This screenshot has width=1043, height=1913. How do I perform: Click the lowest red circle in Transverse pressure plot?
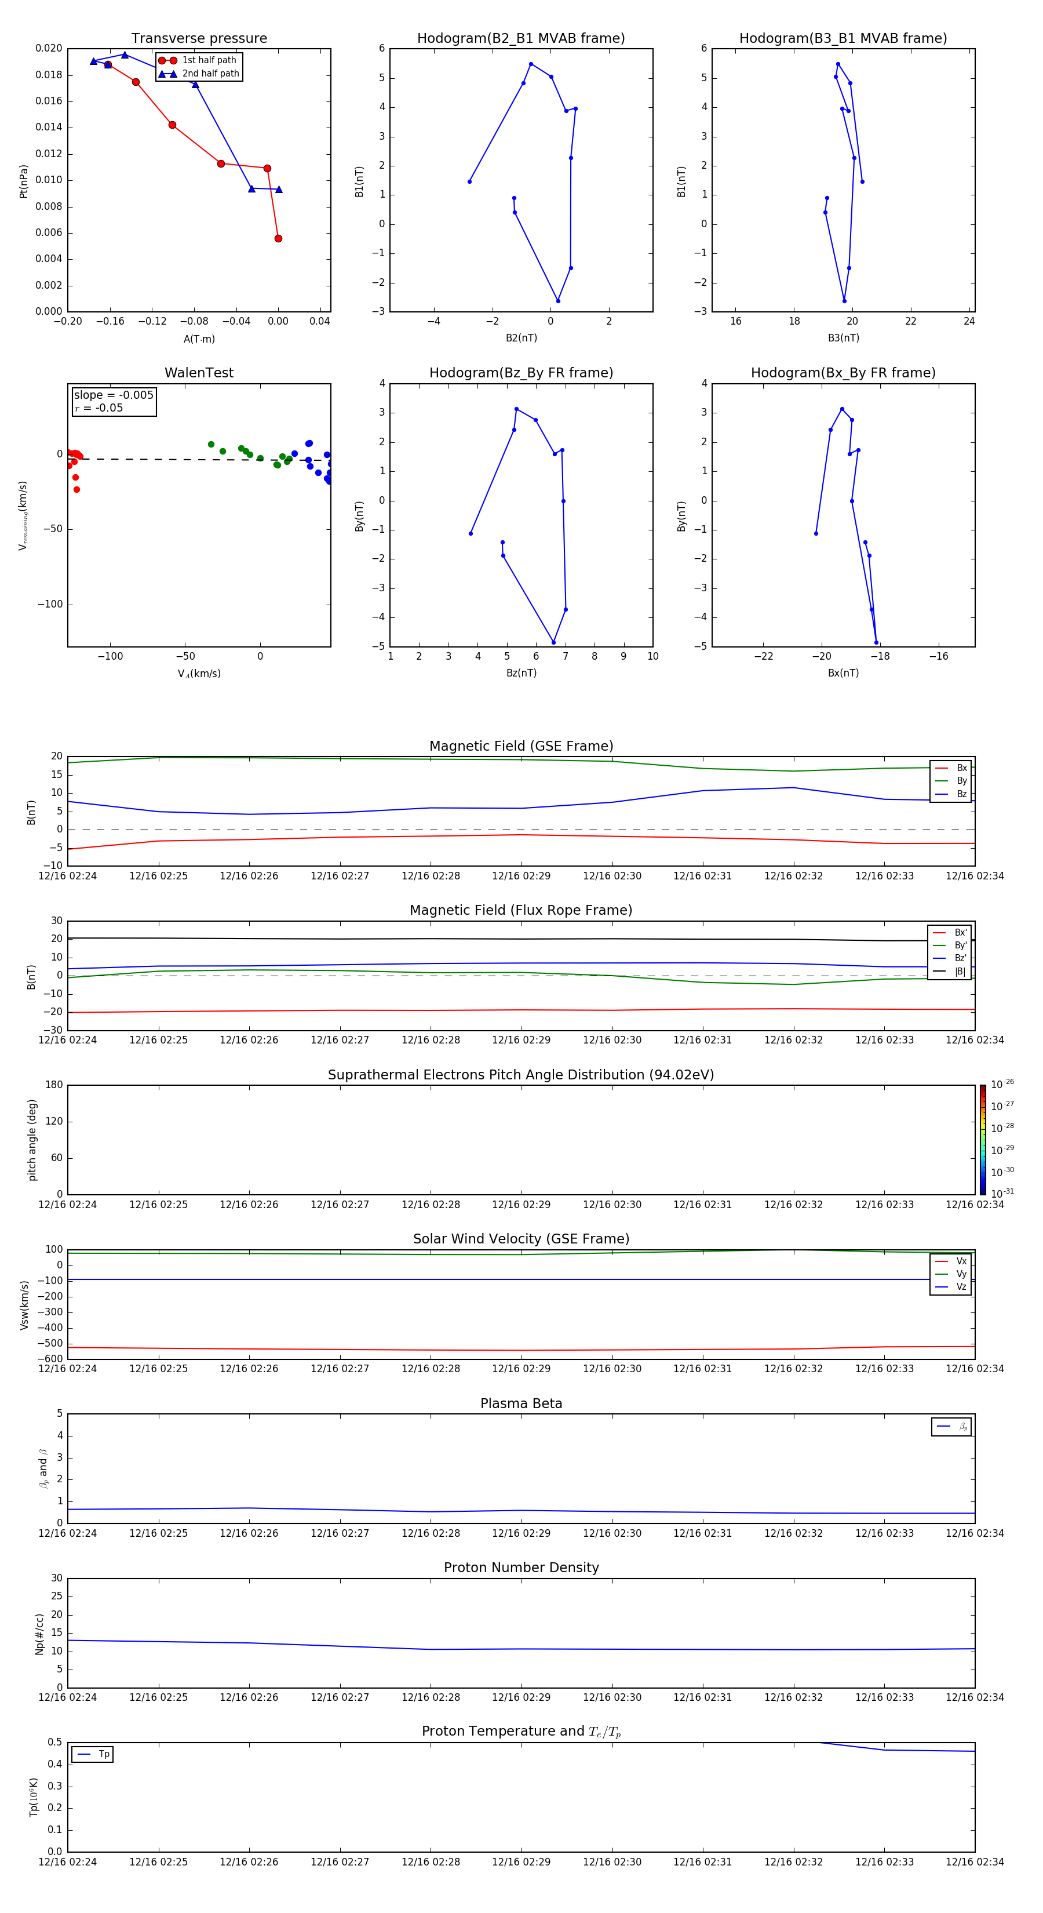[x=278, y=238]
